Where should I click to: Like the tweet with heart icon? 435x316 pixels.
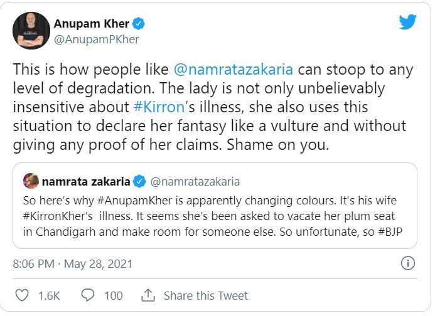[21, 295]
